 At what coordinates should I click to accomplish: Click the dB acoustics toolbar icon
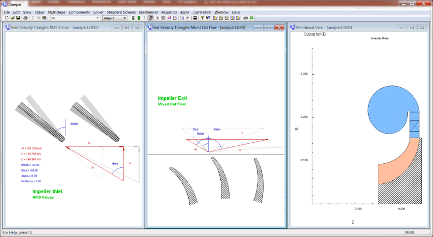[x=245, y=18]
